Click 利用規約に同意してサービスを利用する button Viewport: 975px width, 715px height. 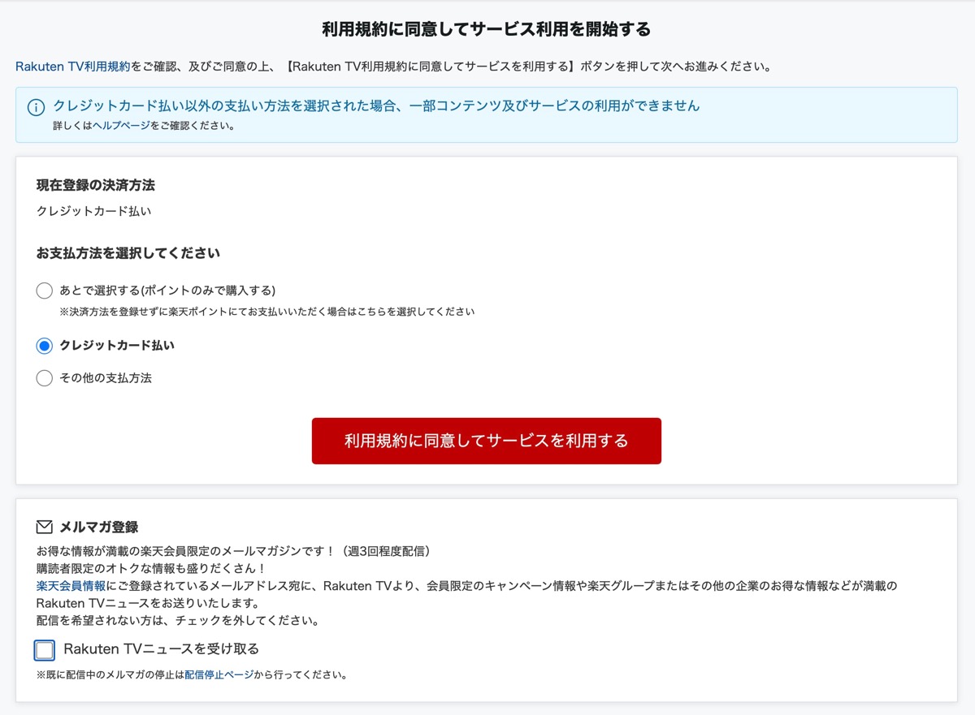pos(487,441)
